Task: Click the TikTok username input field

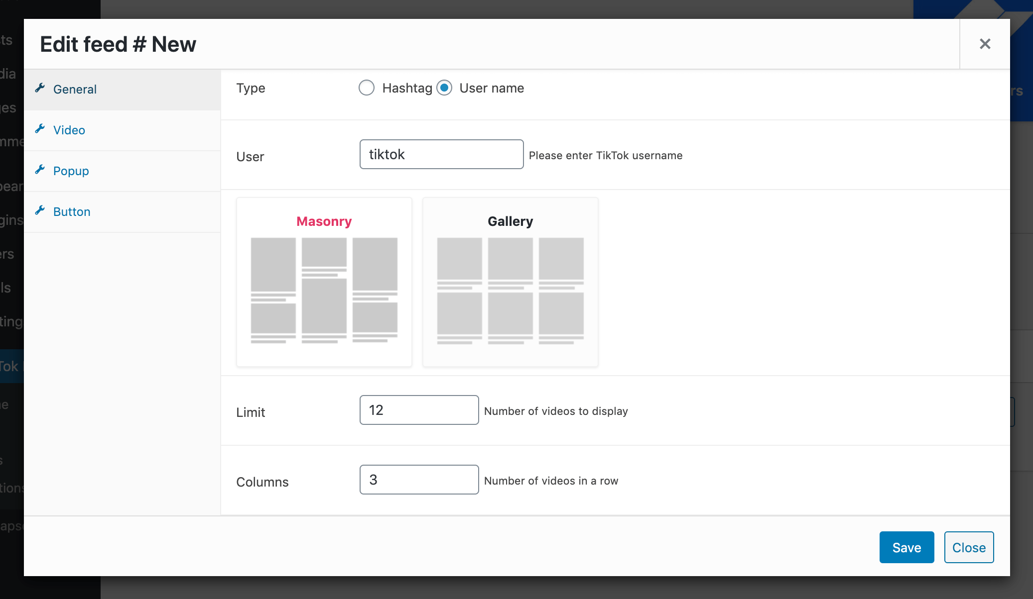Action: click(x=441, y=154)
